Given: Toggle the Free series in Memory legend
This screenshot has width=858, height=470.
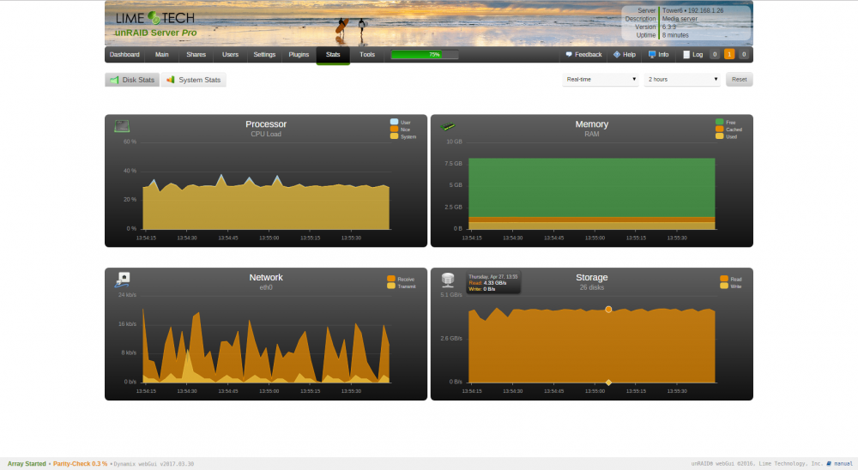Looking at the screenshot, I should click(x=726, y=122).
